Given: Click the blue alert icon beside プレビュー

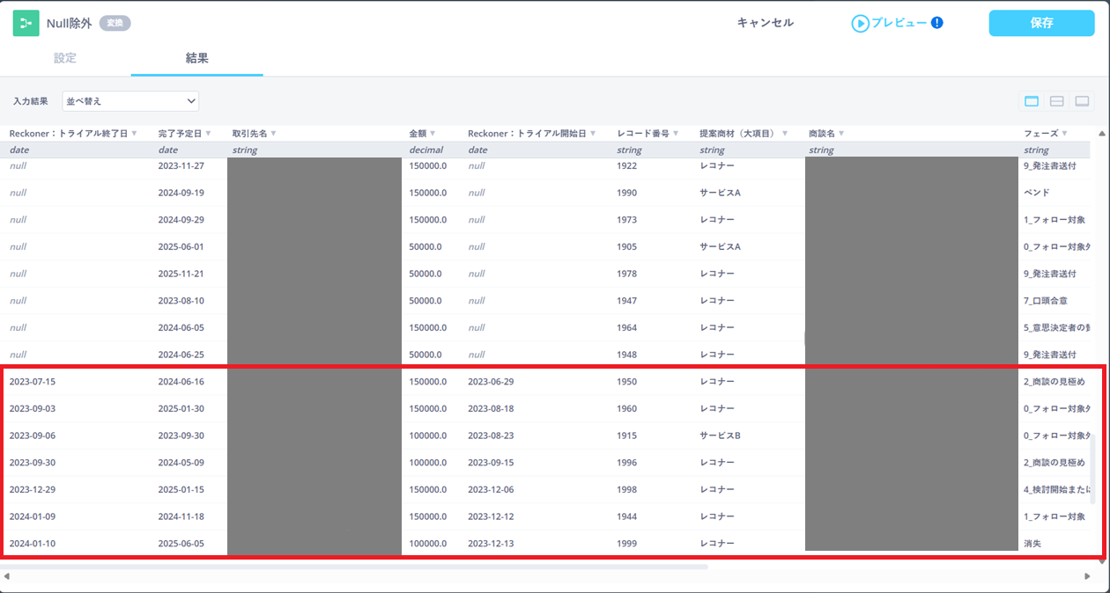Looking at the screenshot, I should pos(936,23).
